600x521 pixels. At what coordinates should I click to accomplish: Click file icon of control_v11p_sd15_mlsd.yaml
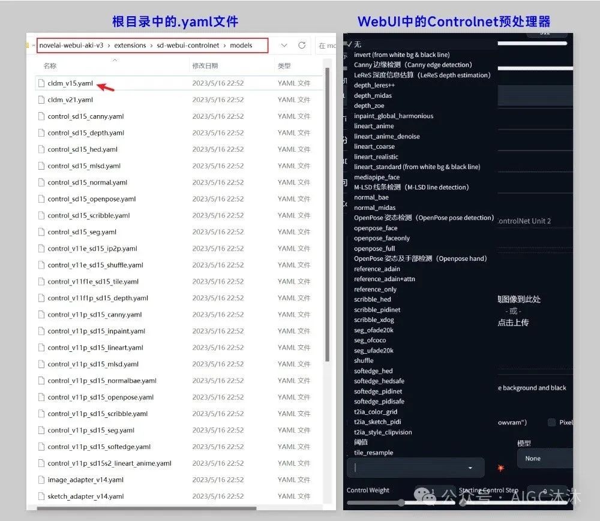41,364
